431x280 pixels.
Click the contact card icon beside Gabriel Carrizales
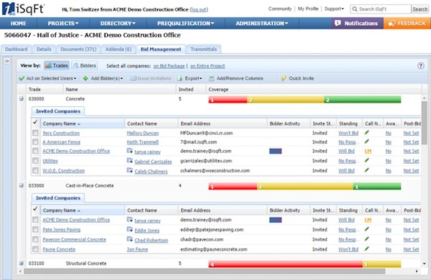point(130,160)
